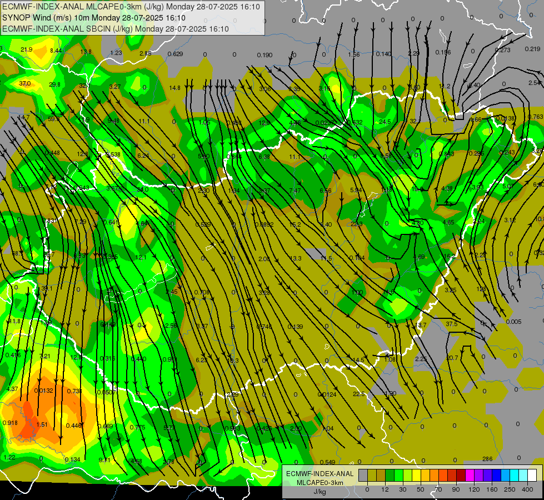Click the map value 286
This screenshot has width=544, height=500.
pos(487,459)
